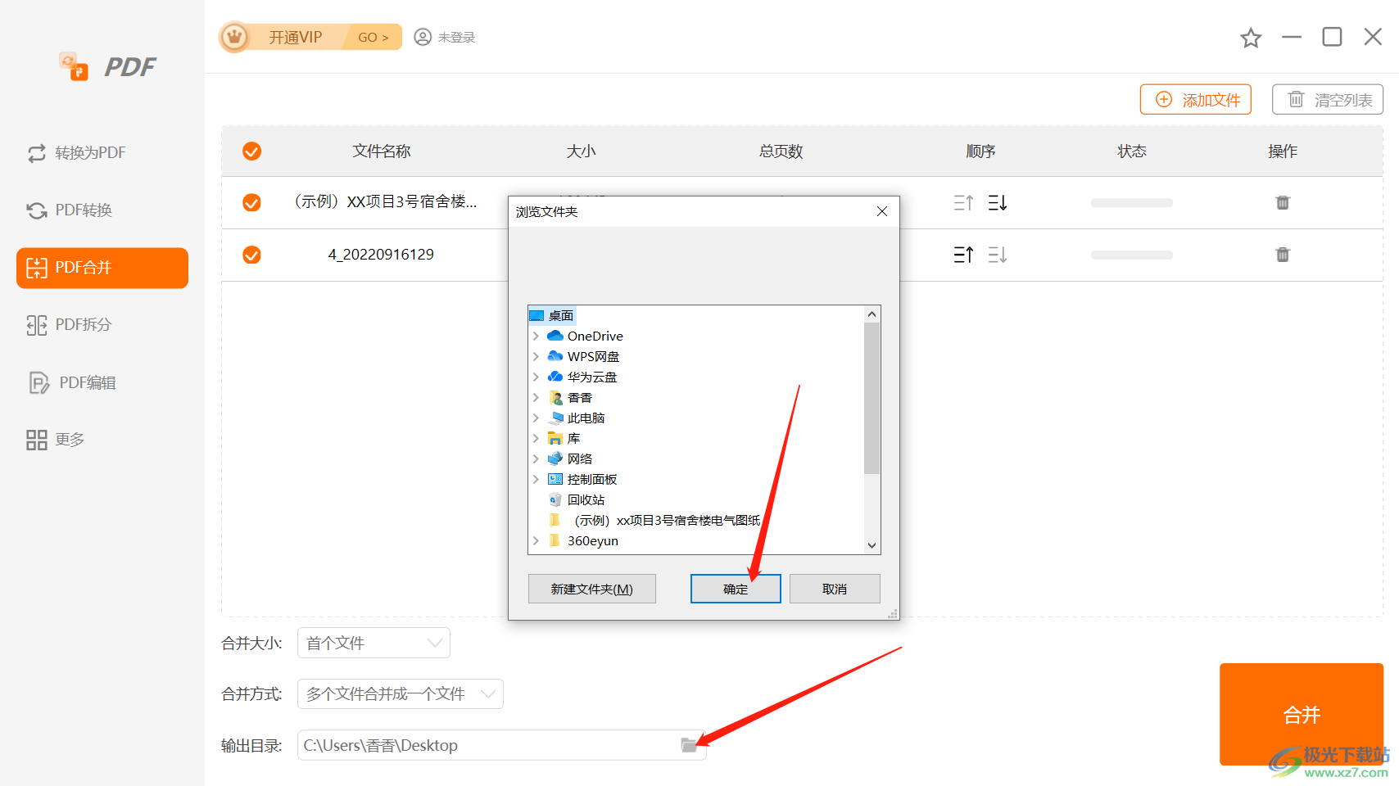The image size is (1399, 786).
Task: Click the 网络 network icon
Action: (555, 458)
